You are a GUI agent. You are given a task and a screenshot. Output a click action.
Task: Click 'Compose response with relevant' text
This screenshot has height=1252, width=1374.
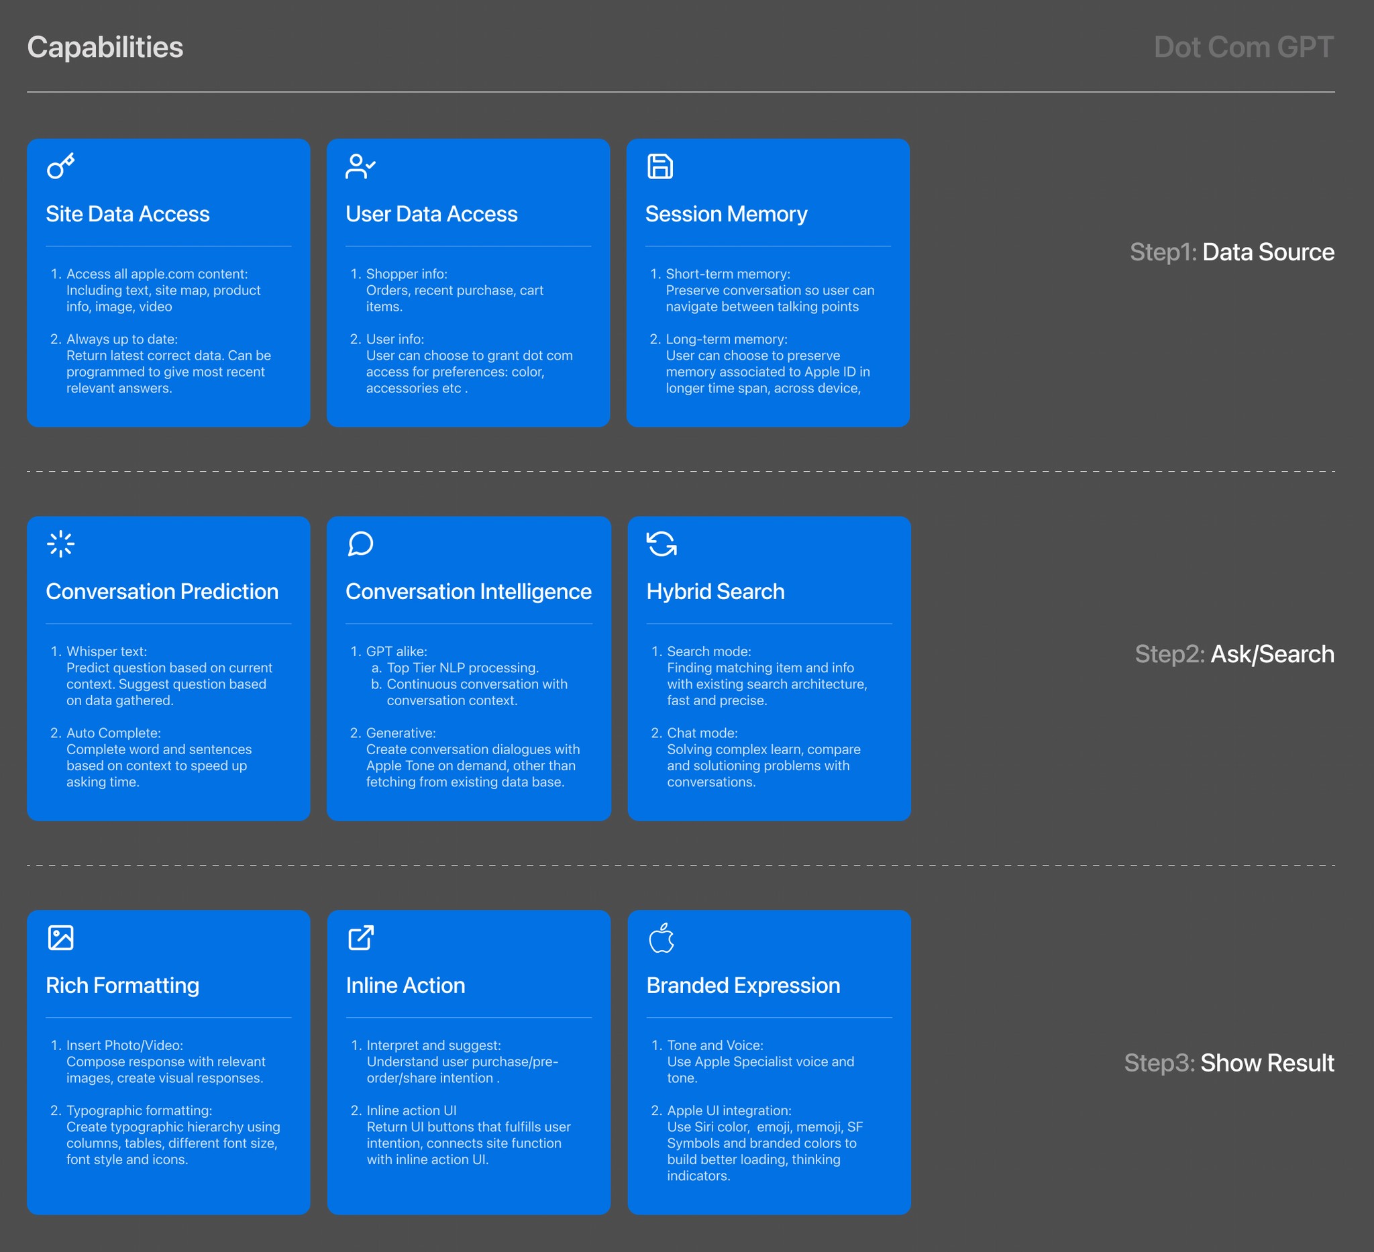(166, 1062)
